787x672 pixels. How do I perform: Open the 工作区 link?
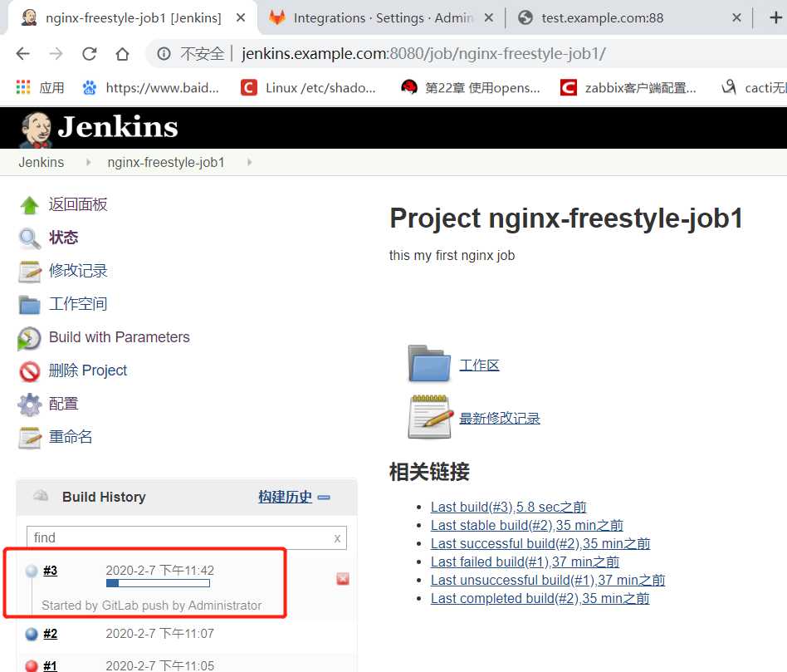[479, 365]
